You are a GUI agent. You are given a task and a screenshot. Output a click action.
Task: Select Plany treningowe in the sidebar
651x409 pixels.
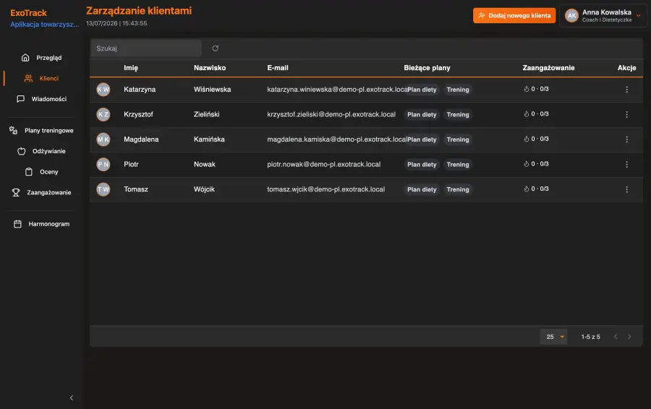(41, 131)
